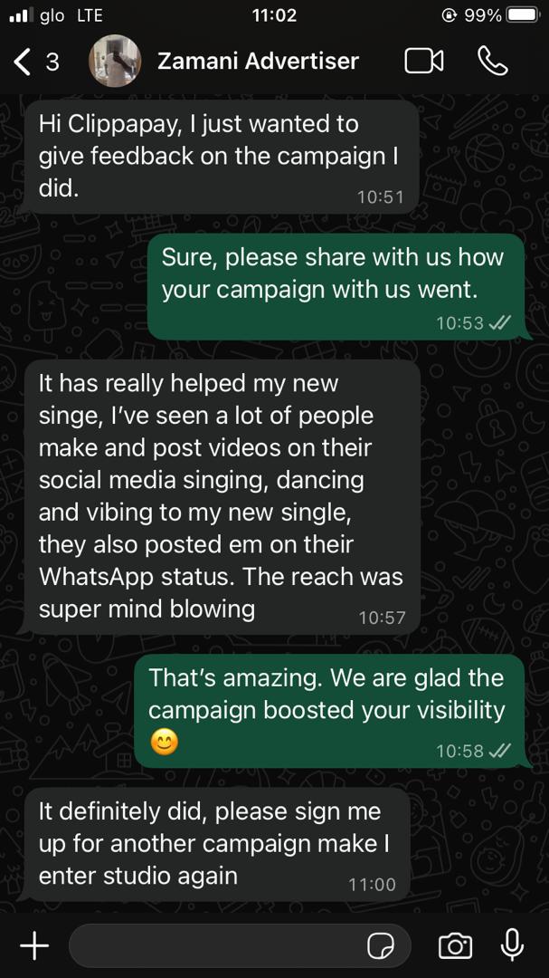
Task: Select the "Hi Clippapay" feedback message
Action: (220, 157)
